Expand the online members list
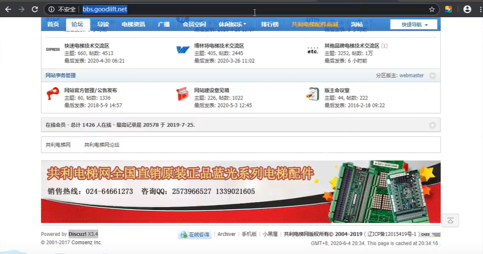Viewport: 483px width, 254px height. tap(432, 125)
